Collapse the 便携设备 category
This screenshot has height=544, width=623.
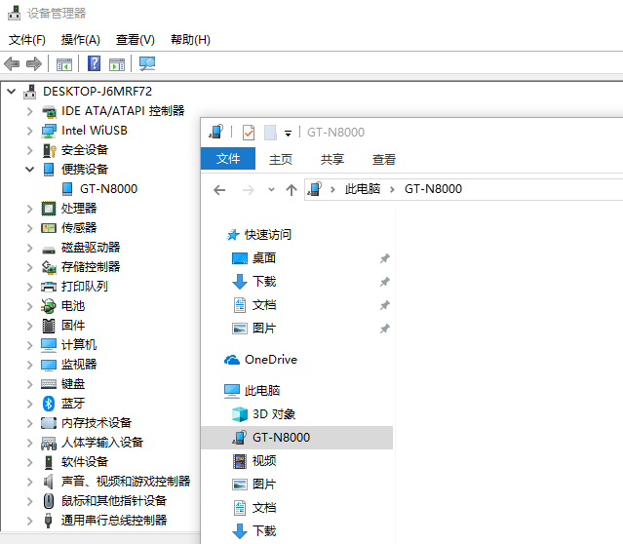(30, 169)
